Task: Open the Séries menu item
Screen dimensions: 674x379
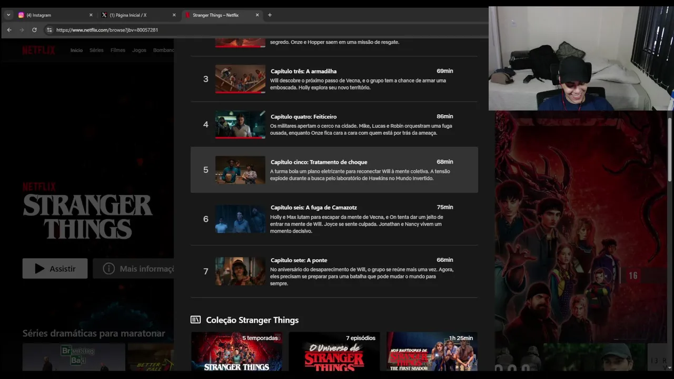Action: click(96, 50)
